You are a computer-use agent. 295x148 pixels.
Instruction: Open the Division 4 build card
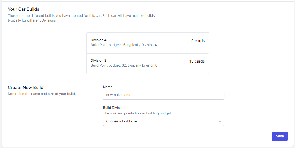(x=148, y=43)
